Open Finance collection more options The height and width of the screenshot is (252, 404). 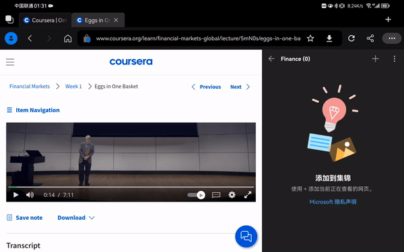click(x=395, y=59)
